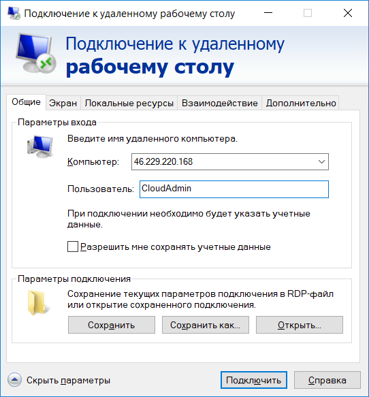Click the Параметры входа group label
This screenshot has width=369, height=397.
pyautogui.click(x=57, y=123)
